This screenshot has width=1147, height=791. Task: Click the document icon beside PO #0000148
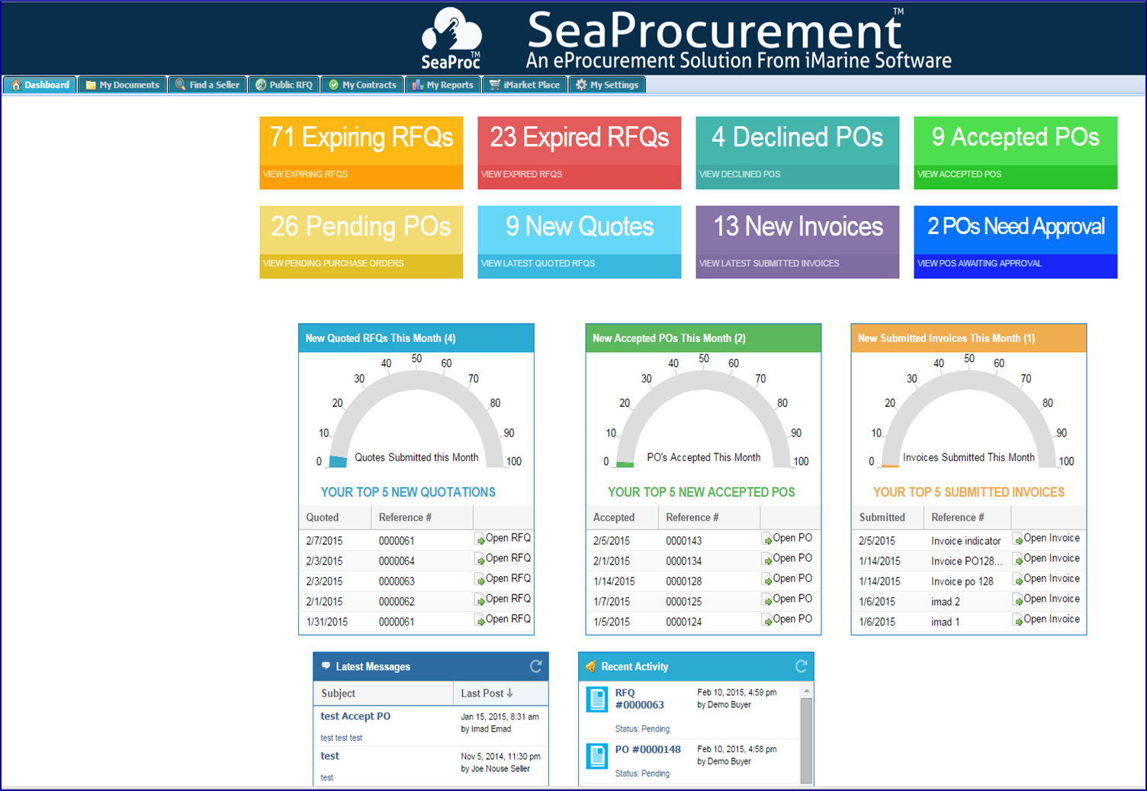pos(596,756)
